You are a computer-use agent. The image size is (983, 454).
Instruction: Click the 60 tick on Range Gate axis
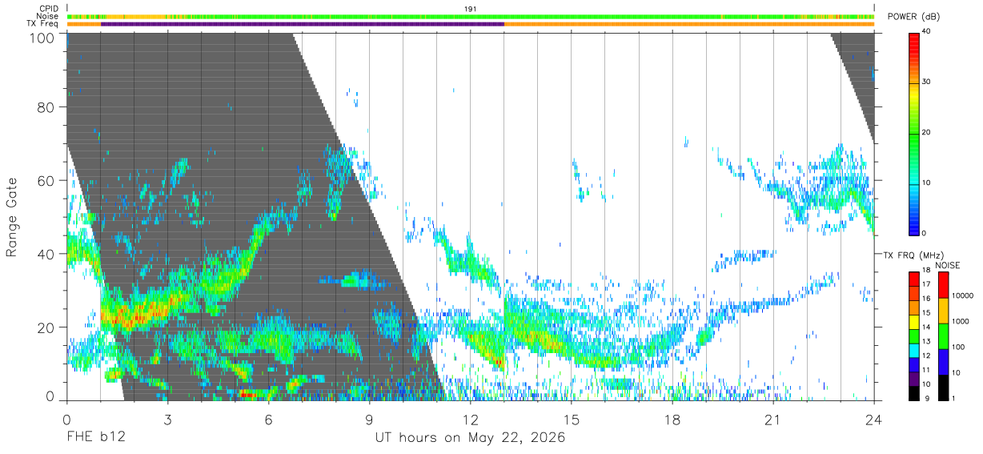(x=47, y=180)
